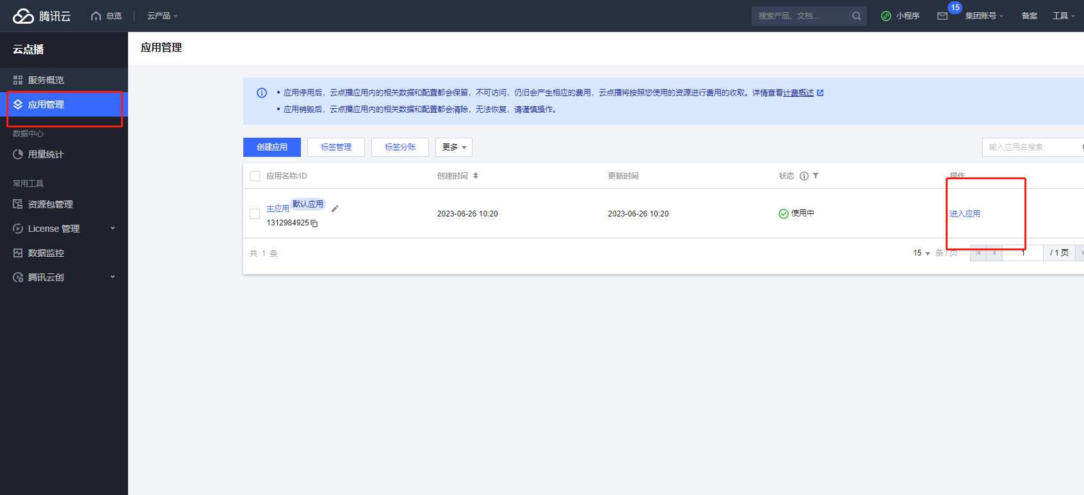Click the mail notification icon
The height and width of the screenshot is (495, 1084).
942,16
